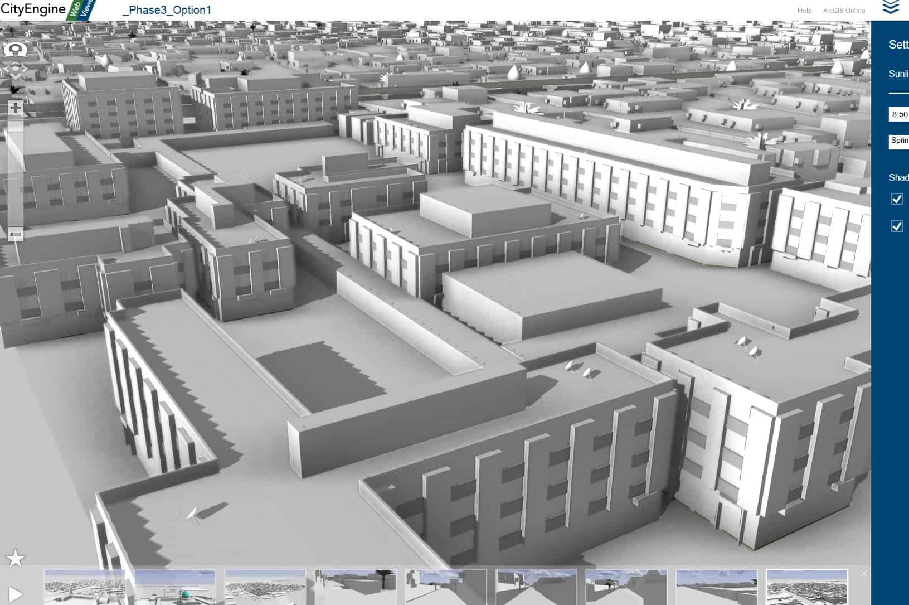The image size is (909, 605).
Task: Click the star bookmarks icon
Action: 15,558
